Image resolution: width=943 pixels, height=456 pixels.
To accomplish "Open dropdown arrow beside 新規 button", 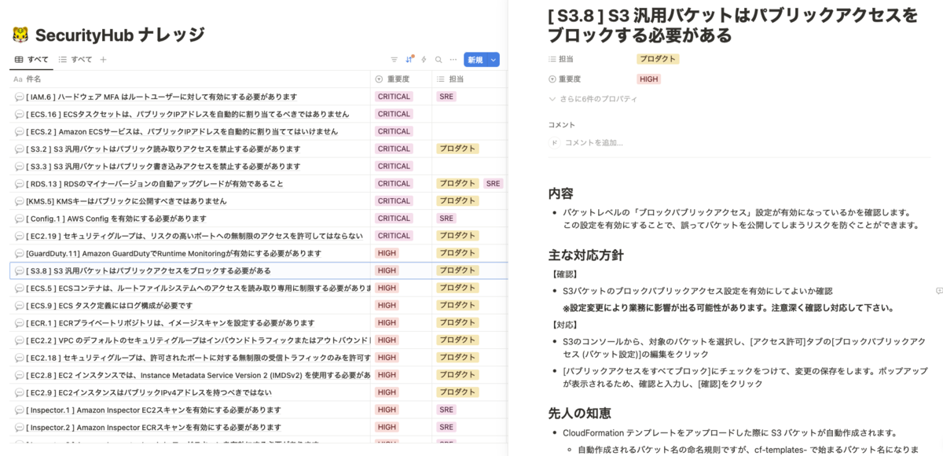I will [x=494, y=60].
